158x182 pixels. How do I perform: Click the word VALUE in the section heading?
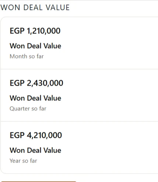pos(58,7)
